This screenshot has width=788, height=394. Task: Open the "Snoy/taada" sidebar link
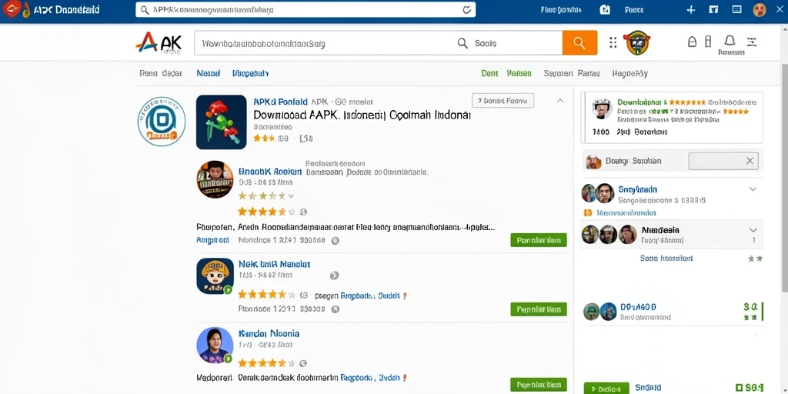point(638,189)
